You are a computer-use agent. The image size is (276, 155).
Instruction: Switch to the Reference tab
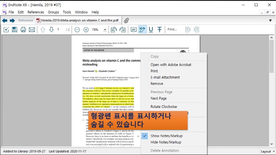(x=26, y=20)
